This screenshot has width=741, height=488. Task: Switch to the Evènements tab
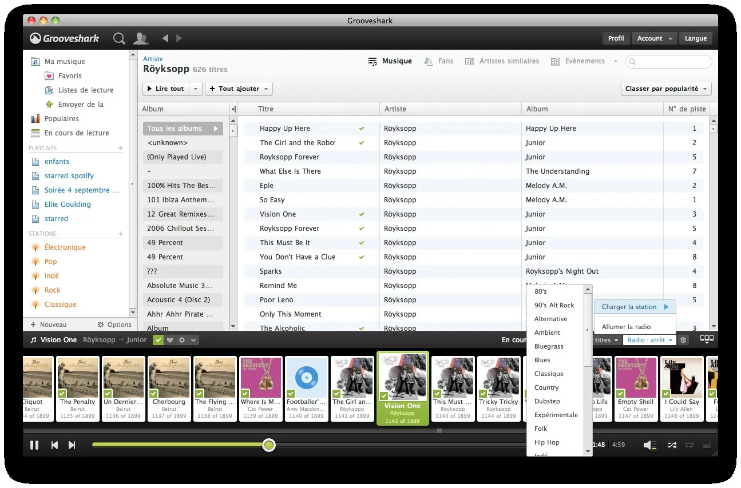(x=578, y=61)
